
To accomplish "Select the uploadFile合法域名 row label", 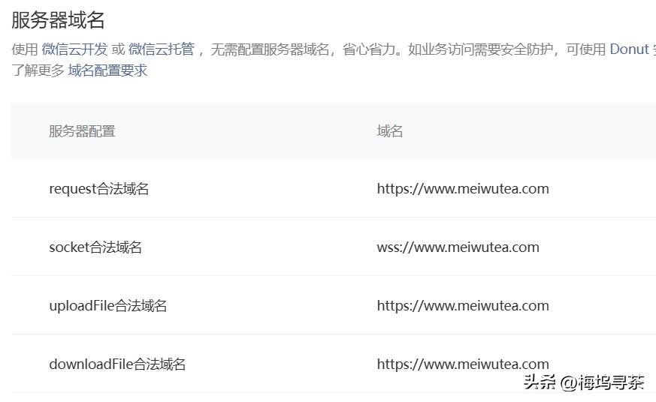I will coord(107,306).
